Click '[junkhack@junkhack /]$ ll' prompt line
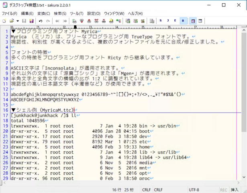Viewport: 247px width, 193px height. click(44, 115)
